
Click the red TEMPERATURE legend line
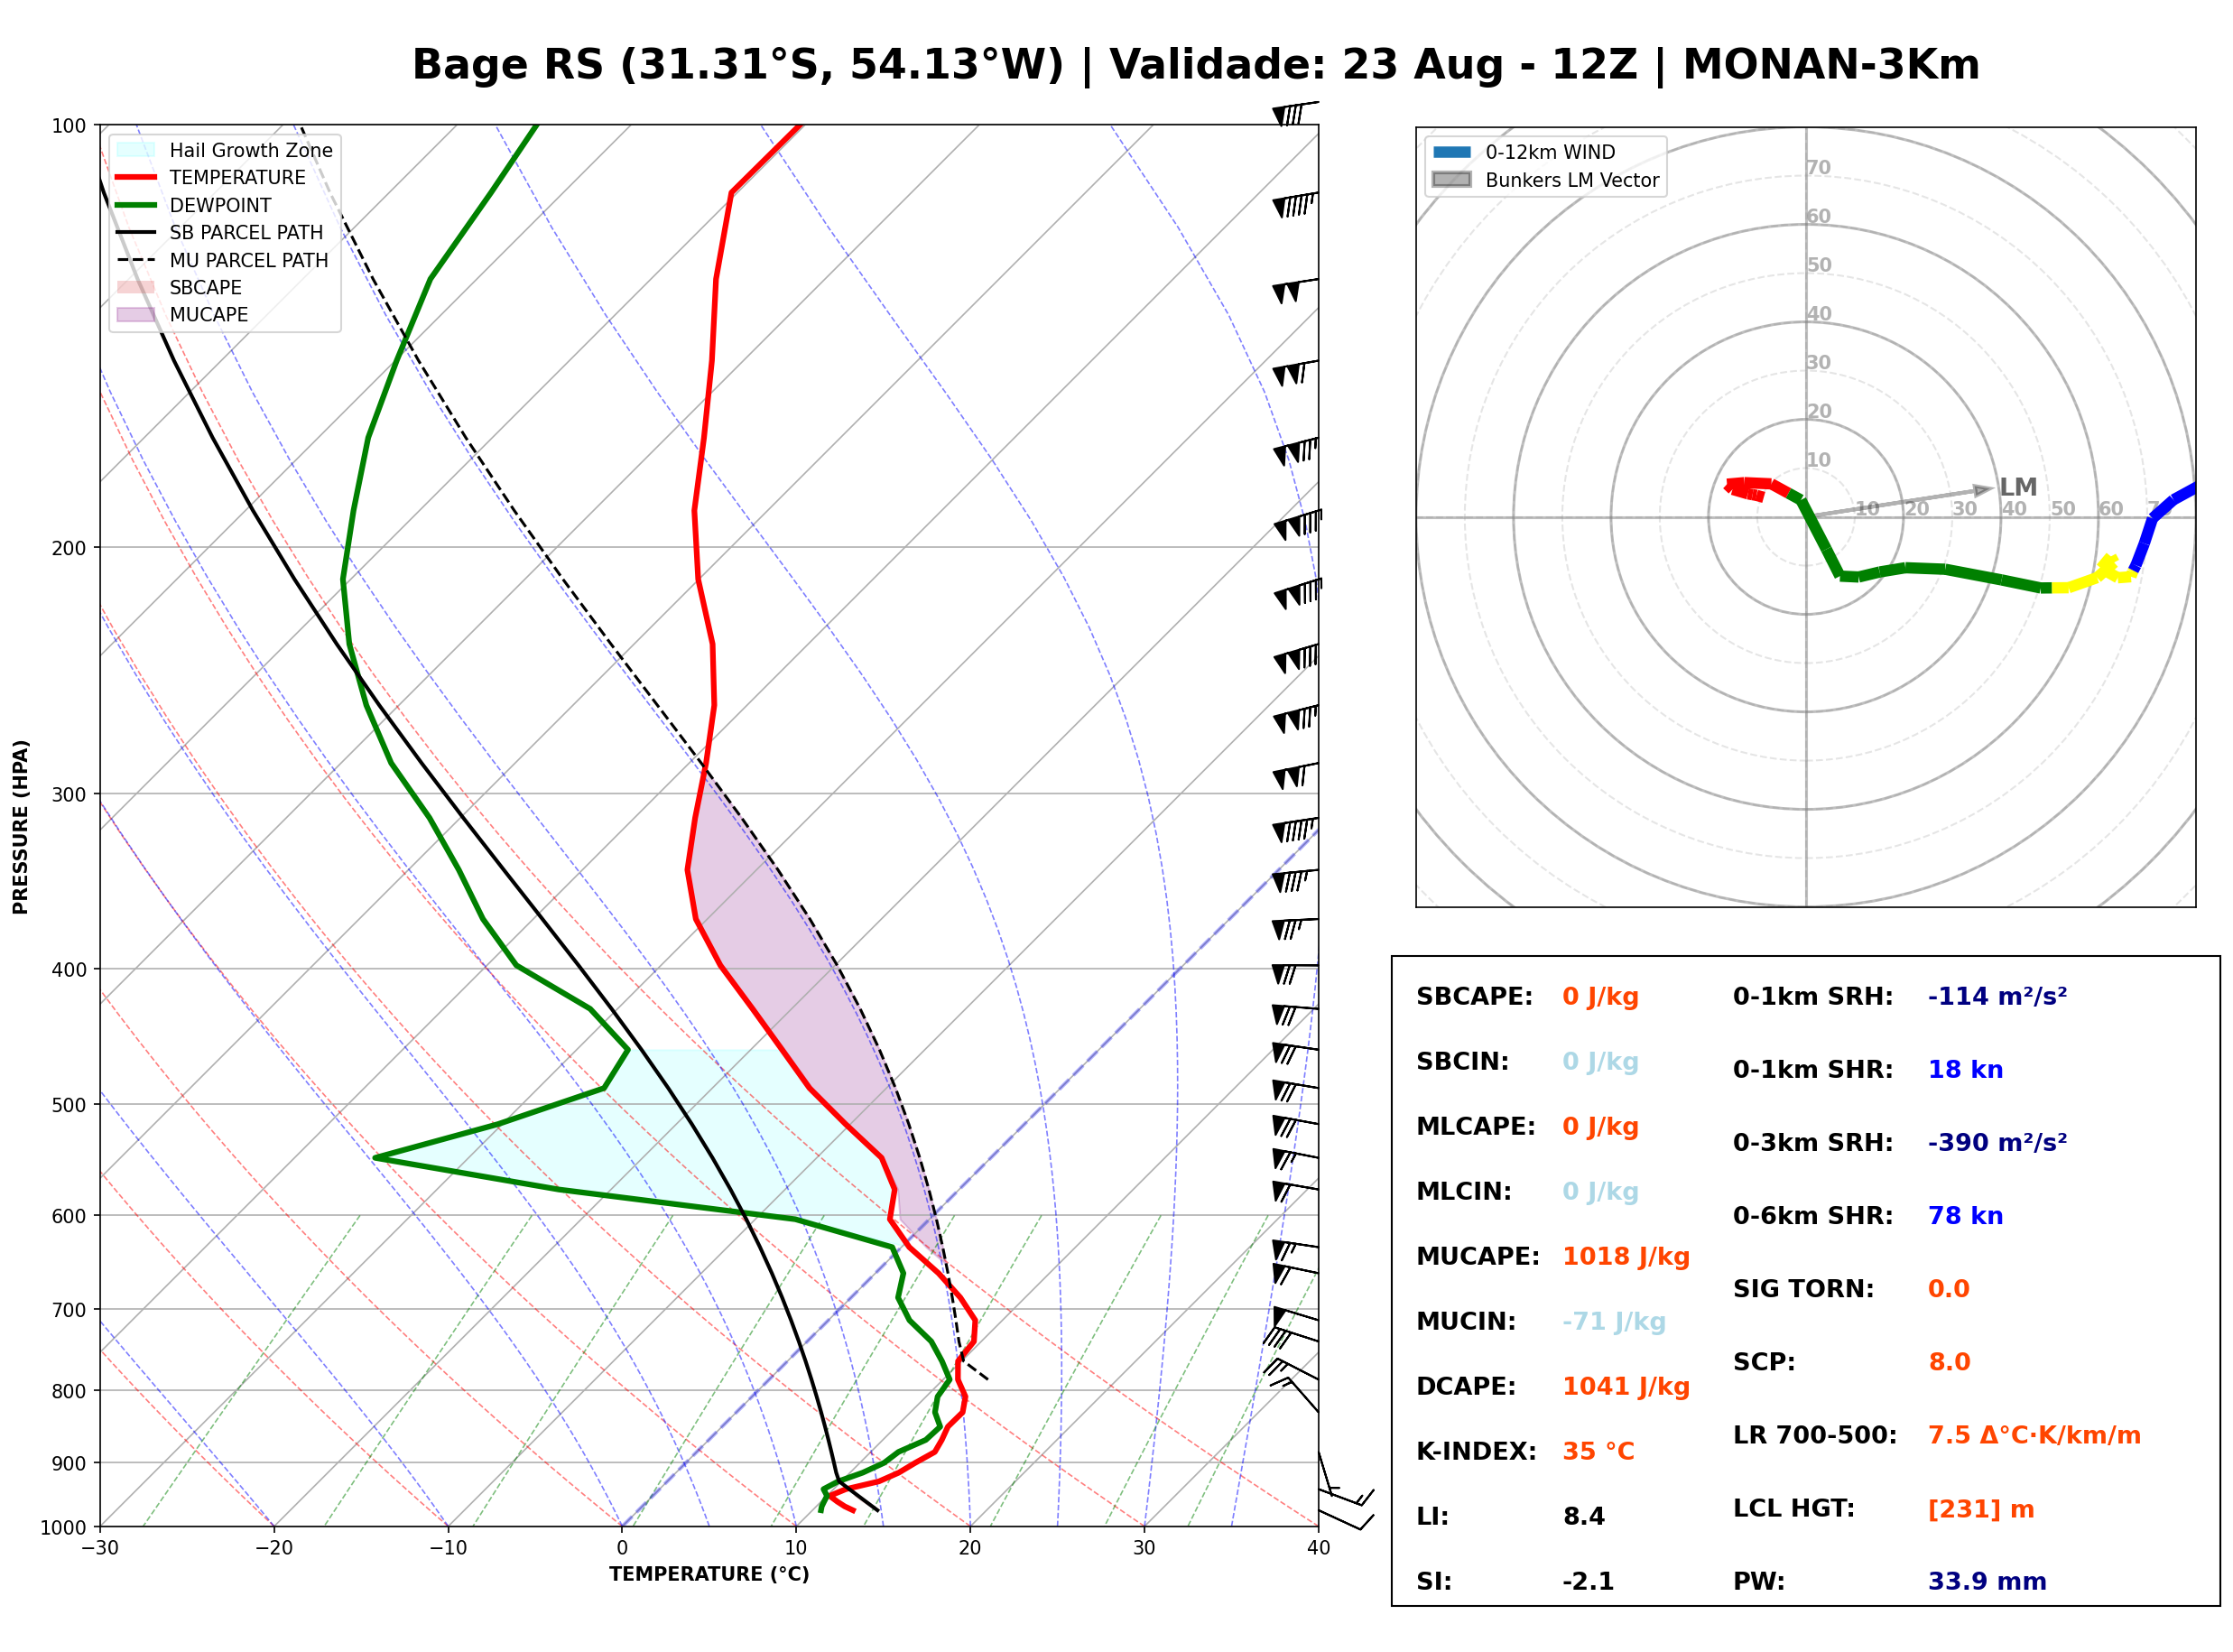[x=136, y=177]
